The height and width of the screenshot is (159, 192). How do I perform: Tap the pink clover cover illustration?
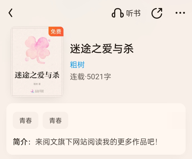coord(38,50)
